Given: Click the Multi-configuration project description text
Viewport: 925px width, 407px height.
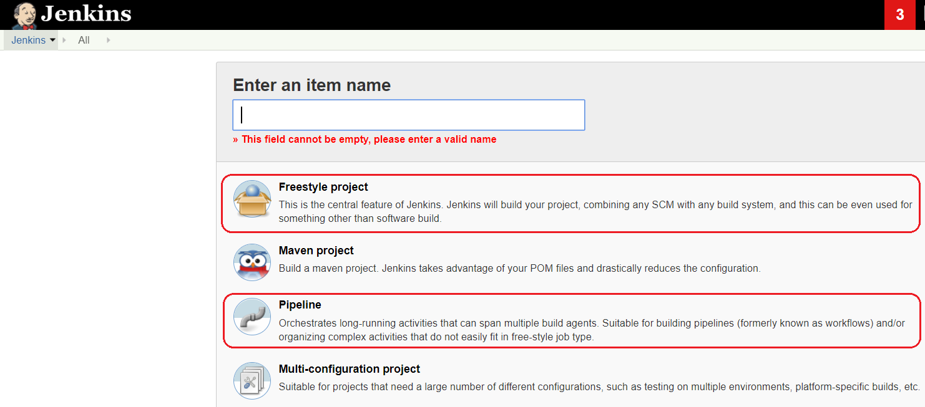Looking at the screenshot, I should point(599,386).
